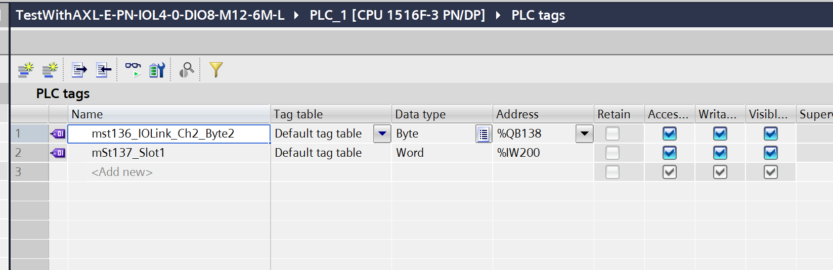Start Monitor all with glasses icon
This screenshot has width=833, height=270.
[x=133, y=70]
